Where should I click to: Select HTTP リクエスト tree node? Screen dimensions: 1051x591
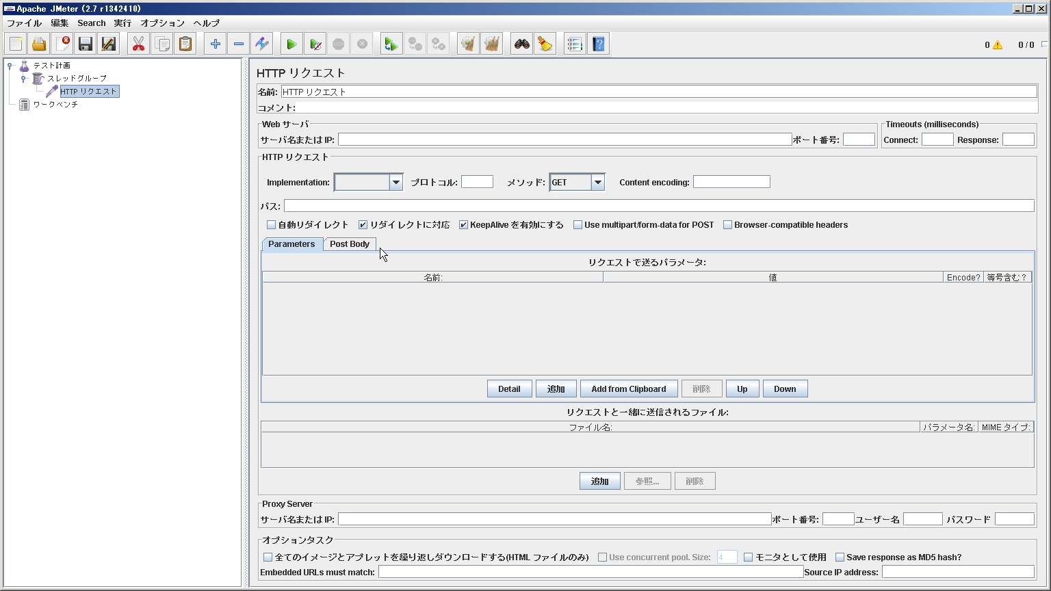(89, 92)
